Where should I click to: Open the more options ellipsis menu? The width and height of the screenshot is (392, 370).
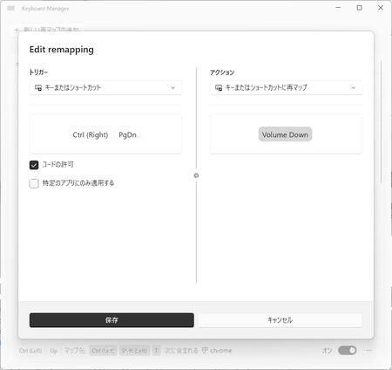369,351
